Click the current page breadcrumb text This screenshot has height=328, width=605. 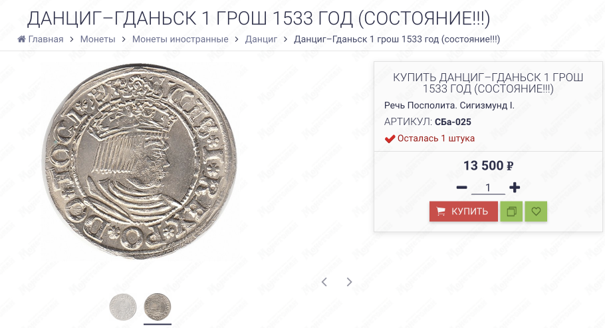397,39
